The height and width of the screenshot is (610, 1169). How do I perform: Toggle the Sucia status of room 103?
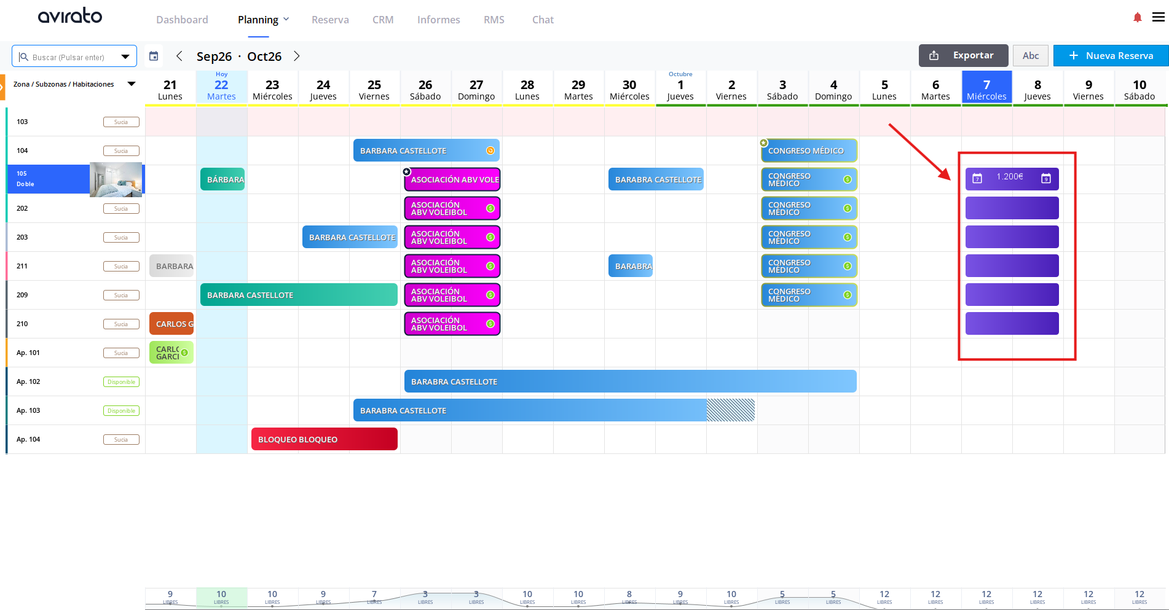point(121,122)
